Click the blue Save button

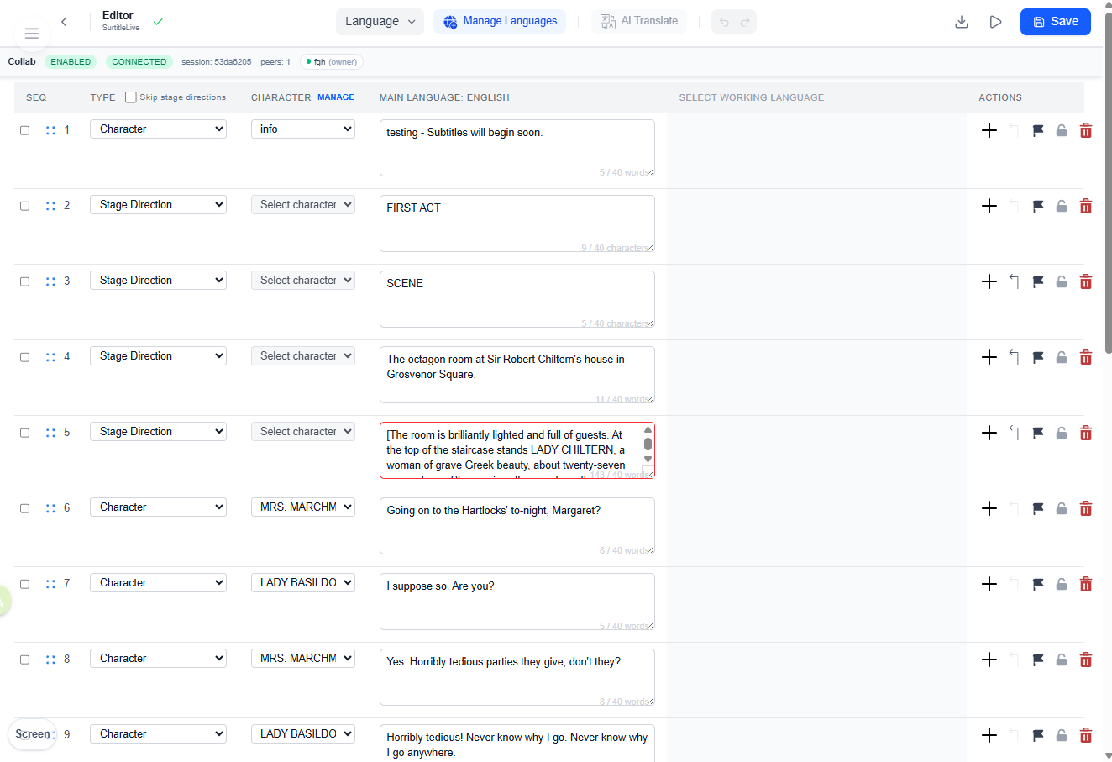click(x=1055, y=22)
